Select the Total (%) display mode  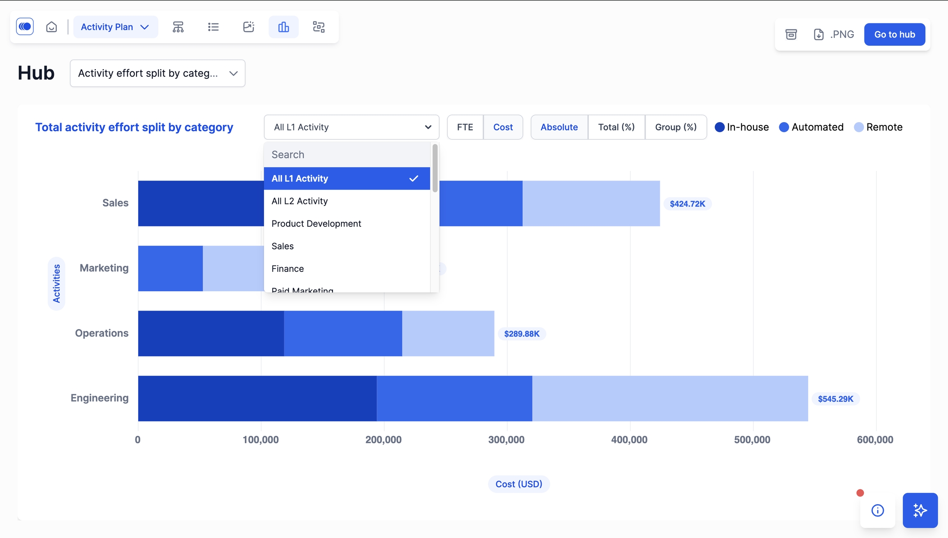(x=616, y=127)
